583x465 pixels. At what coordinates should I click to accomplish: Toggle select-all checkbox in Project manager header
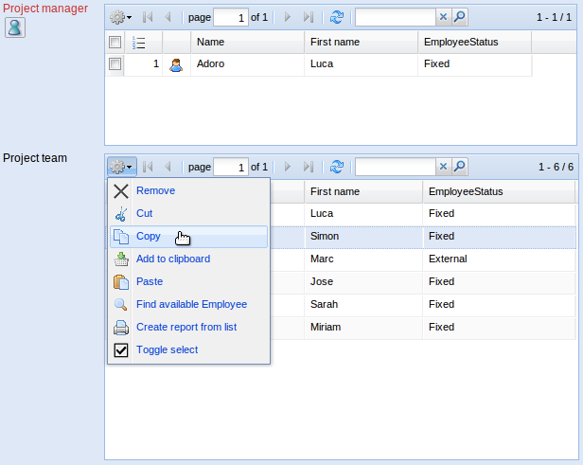pyautogui.click(x=115, y=43)
